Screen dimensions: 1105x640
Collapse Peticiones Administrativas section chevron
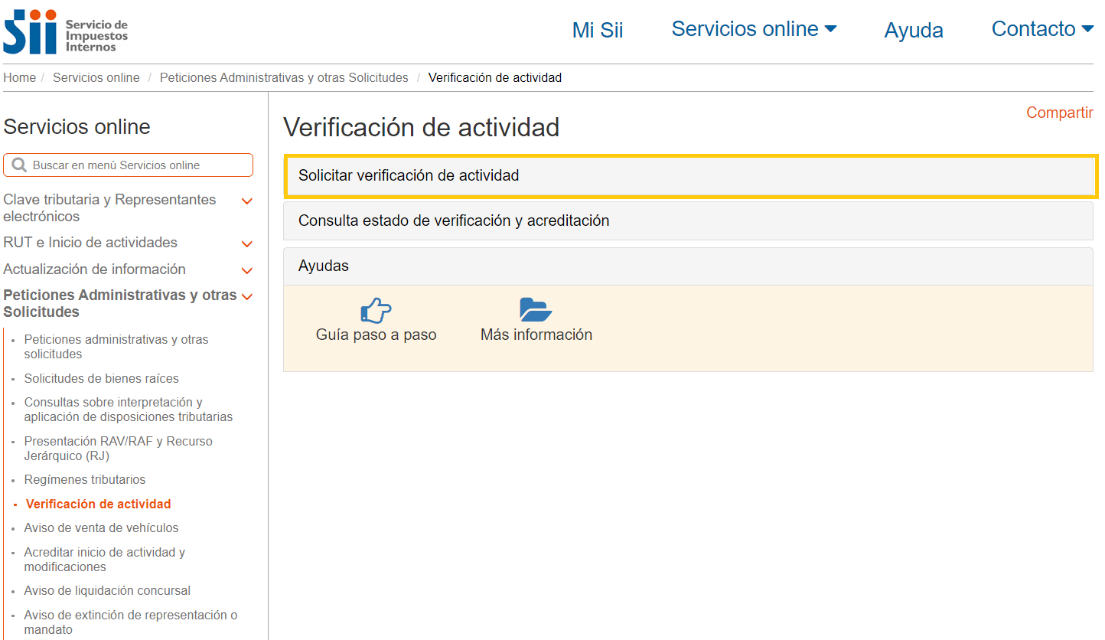[x=246, y=296]
